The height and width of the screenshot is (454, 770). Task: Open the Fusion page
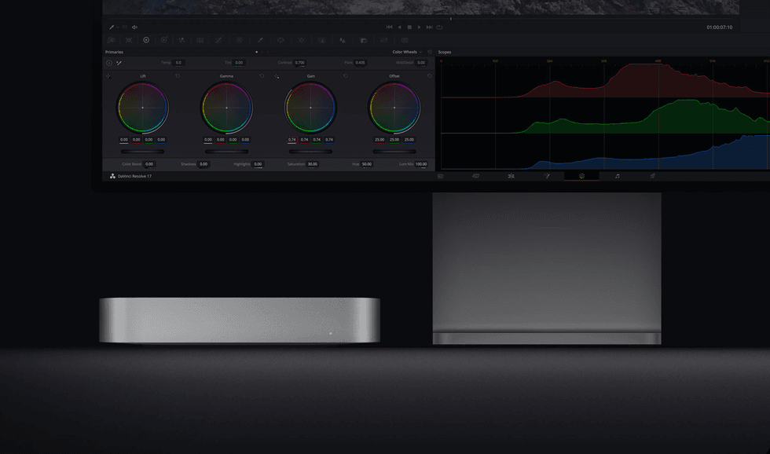pos(546,175)
